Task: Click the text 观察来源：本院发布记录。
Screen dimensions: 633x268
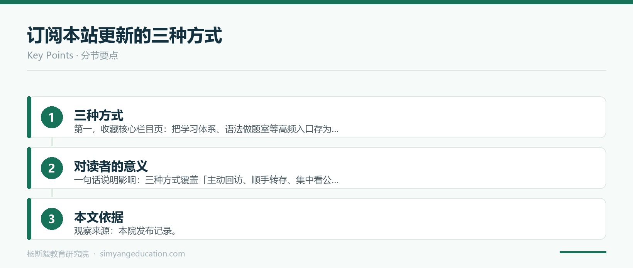Action: click(126, 231)
